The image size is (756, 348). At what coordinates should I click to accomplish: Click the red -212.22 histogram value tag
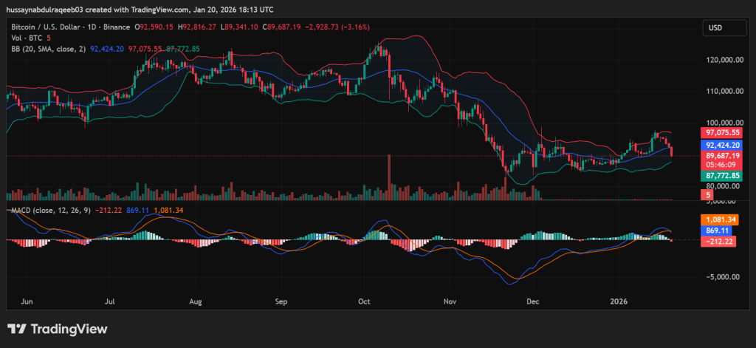(x=721, y=241)
